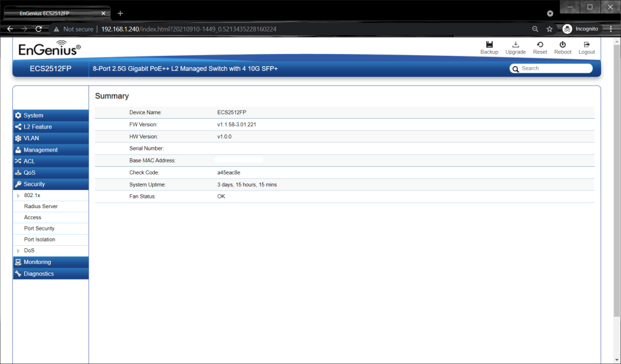This screenshot has height=364, width=621.
Task: Open the Monitoring menu section
Action: 51,262
